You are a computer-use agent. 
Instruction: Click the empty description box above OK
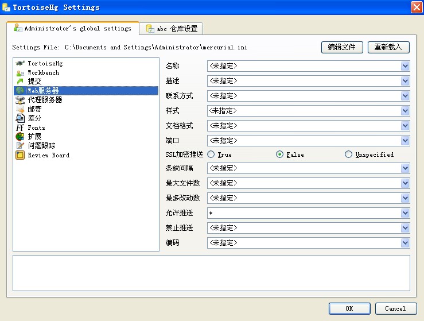click(x=211, y=273)
